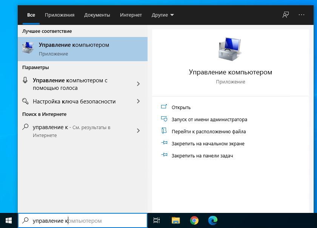
Task: Open the three-dot options menu
Action: 302,15
